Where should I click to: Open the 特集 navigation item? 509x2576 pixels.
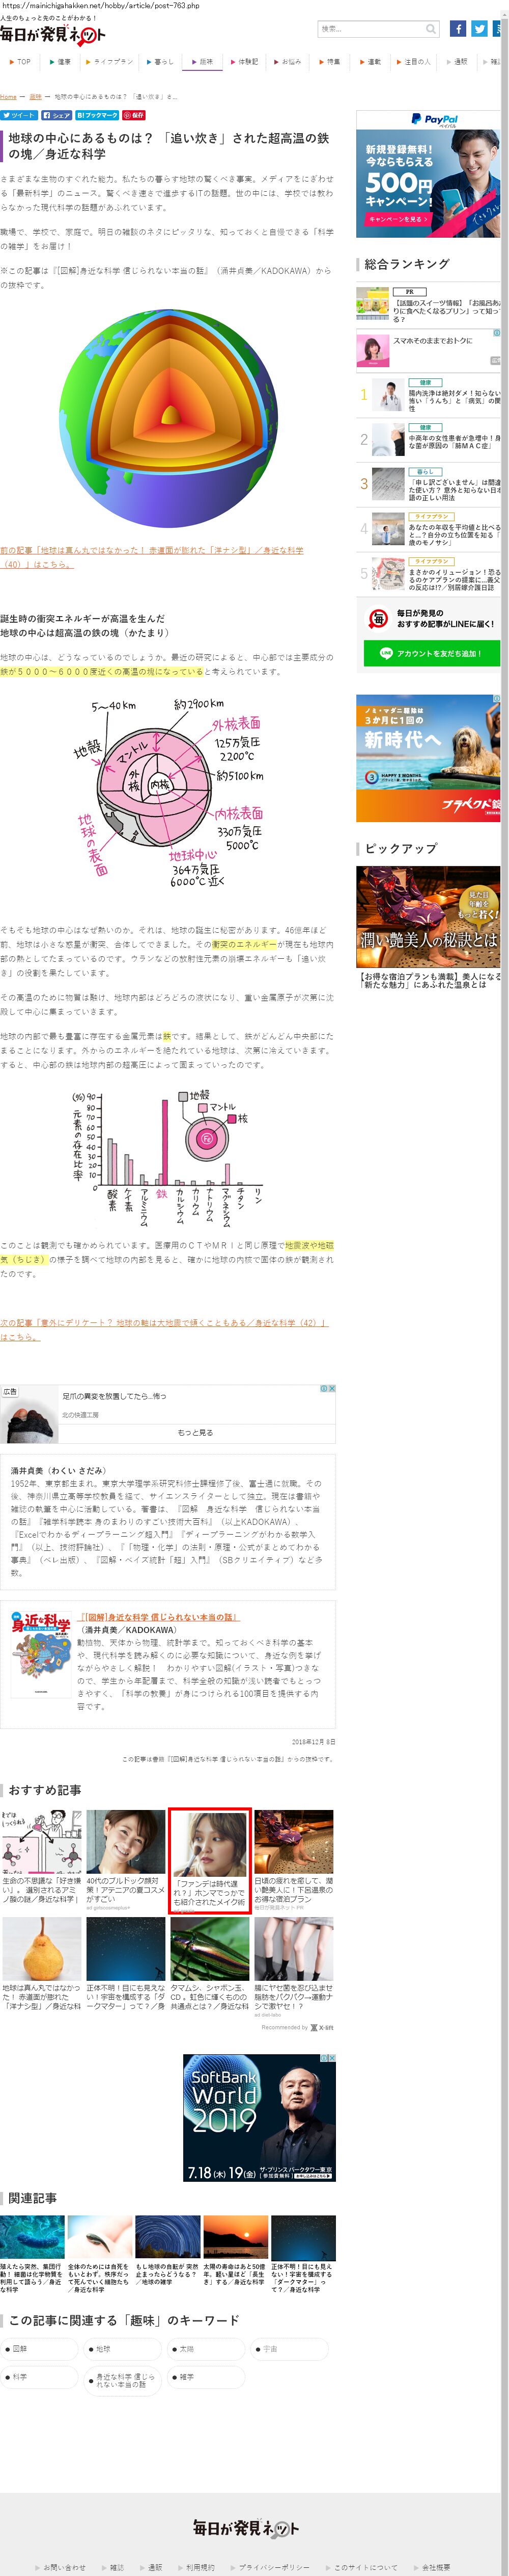[330, 62]
